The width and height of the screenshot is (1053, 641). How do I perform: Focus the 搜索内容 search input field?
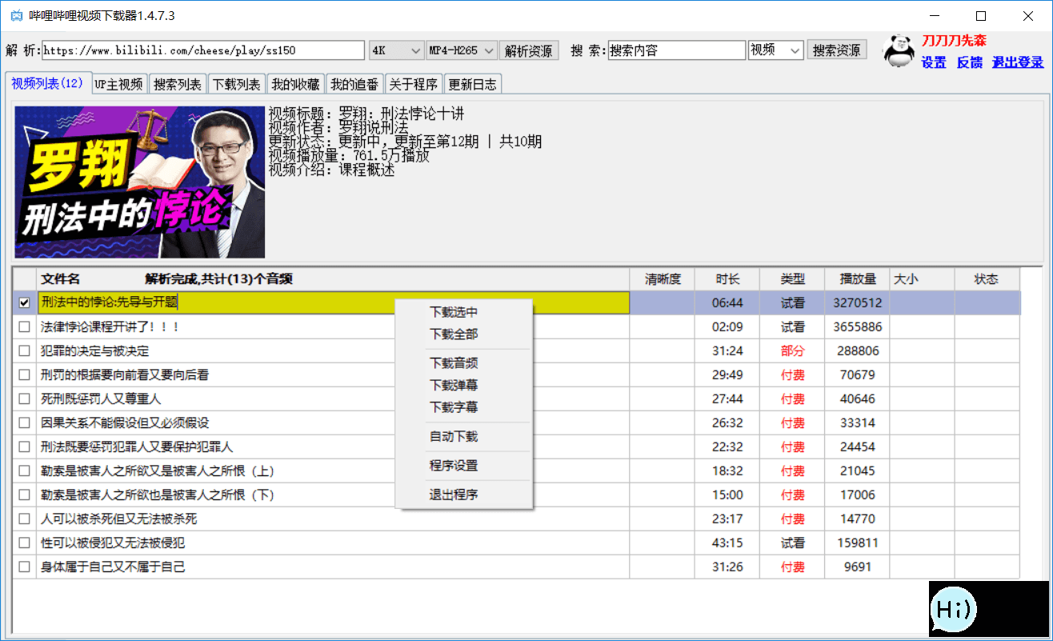[x=676, y=50]
